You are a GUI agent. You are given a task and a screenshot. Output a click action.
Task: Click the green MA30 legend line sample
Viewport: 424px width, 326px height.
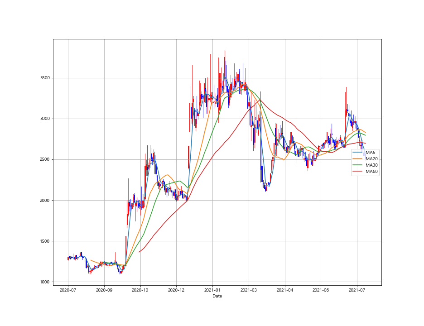[358, 165]
